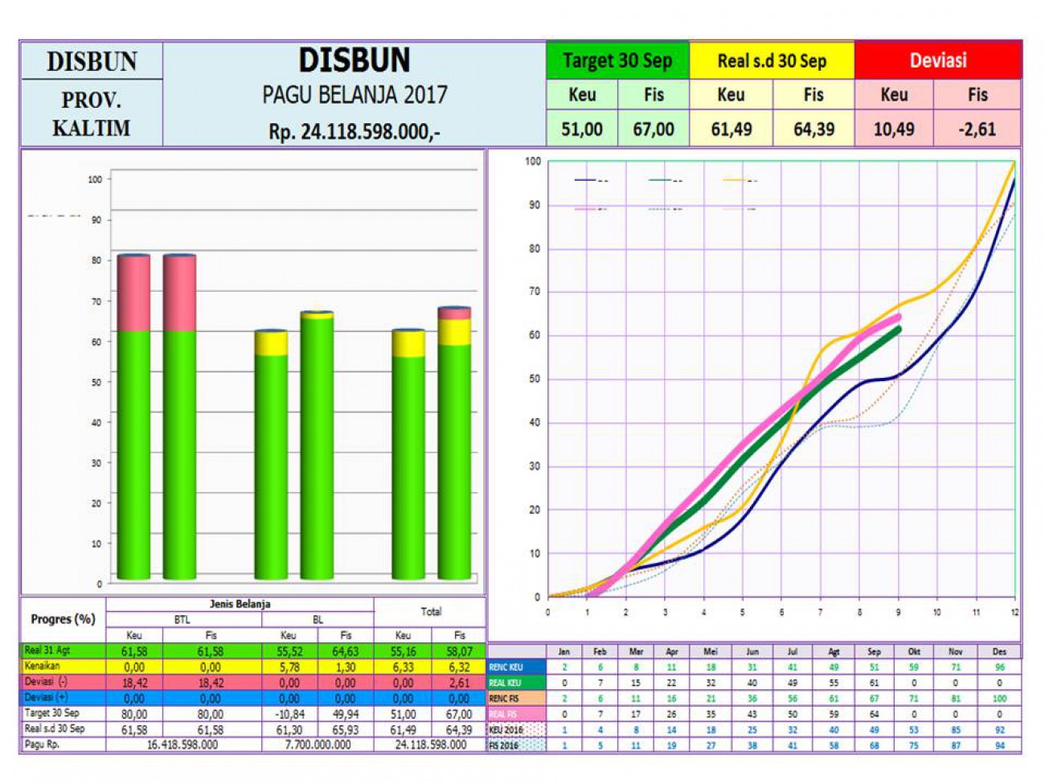The image size is (1045, 784).
Task: Select the 'Mei' month column header
Action: coord(711,651)
